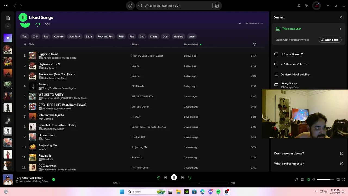Click the Date added sort arrow header

click(x=193, y=44)
